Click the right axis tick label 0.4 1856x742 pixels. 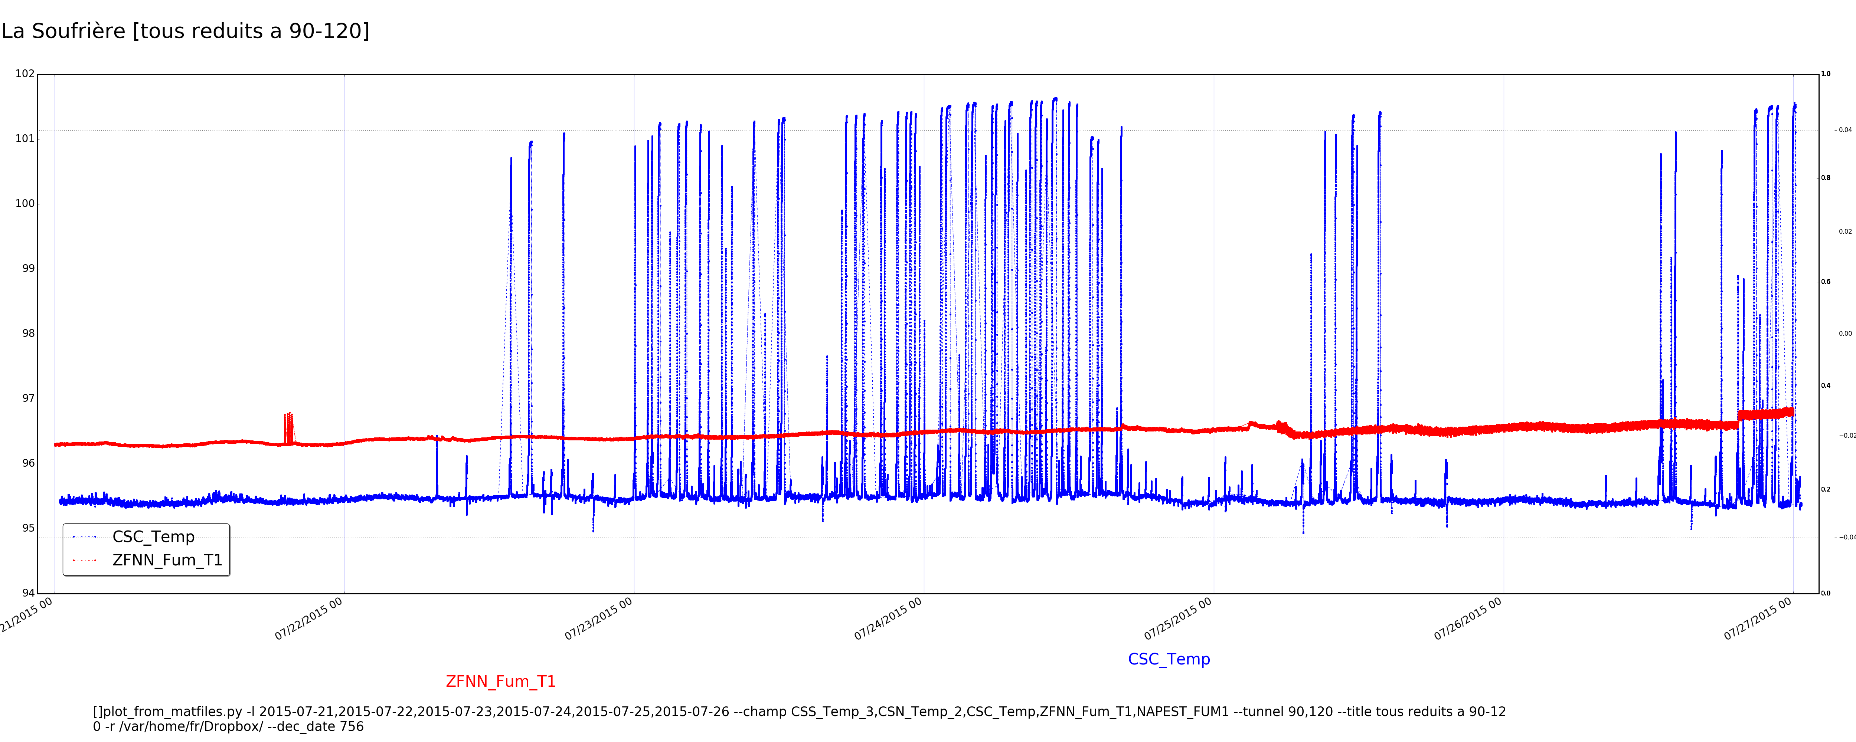point(1826,385)
